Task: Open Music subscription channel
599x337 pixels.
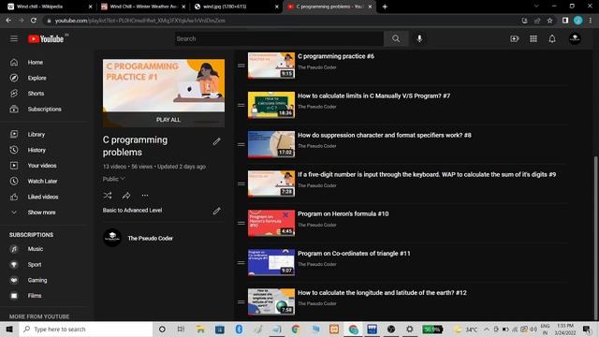Action: [x=36, y=249]
